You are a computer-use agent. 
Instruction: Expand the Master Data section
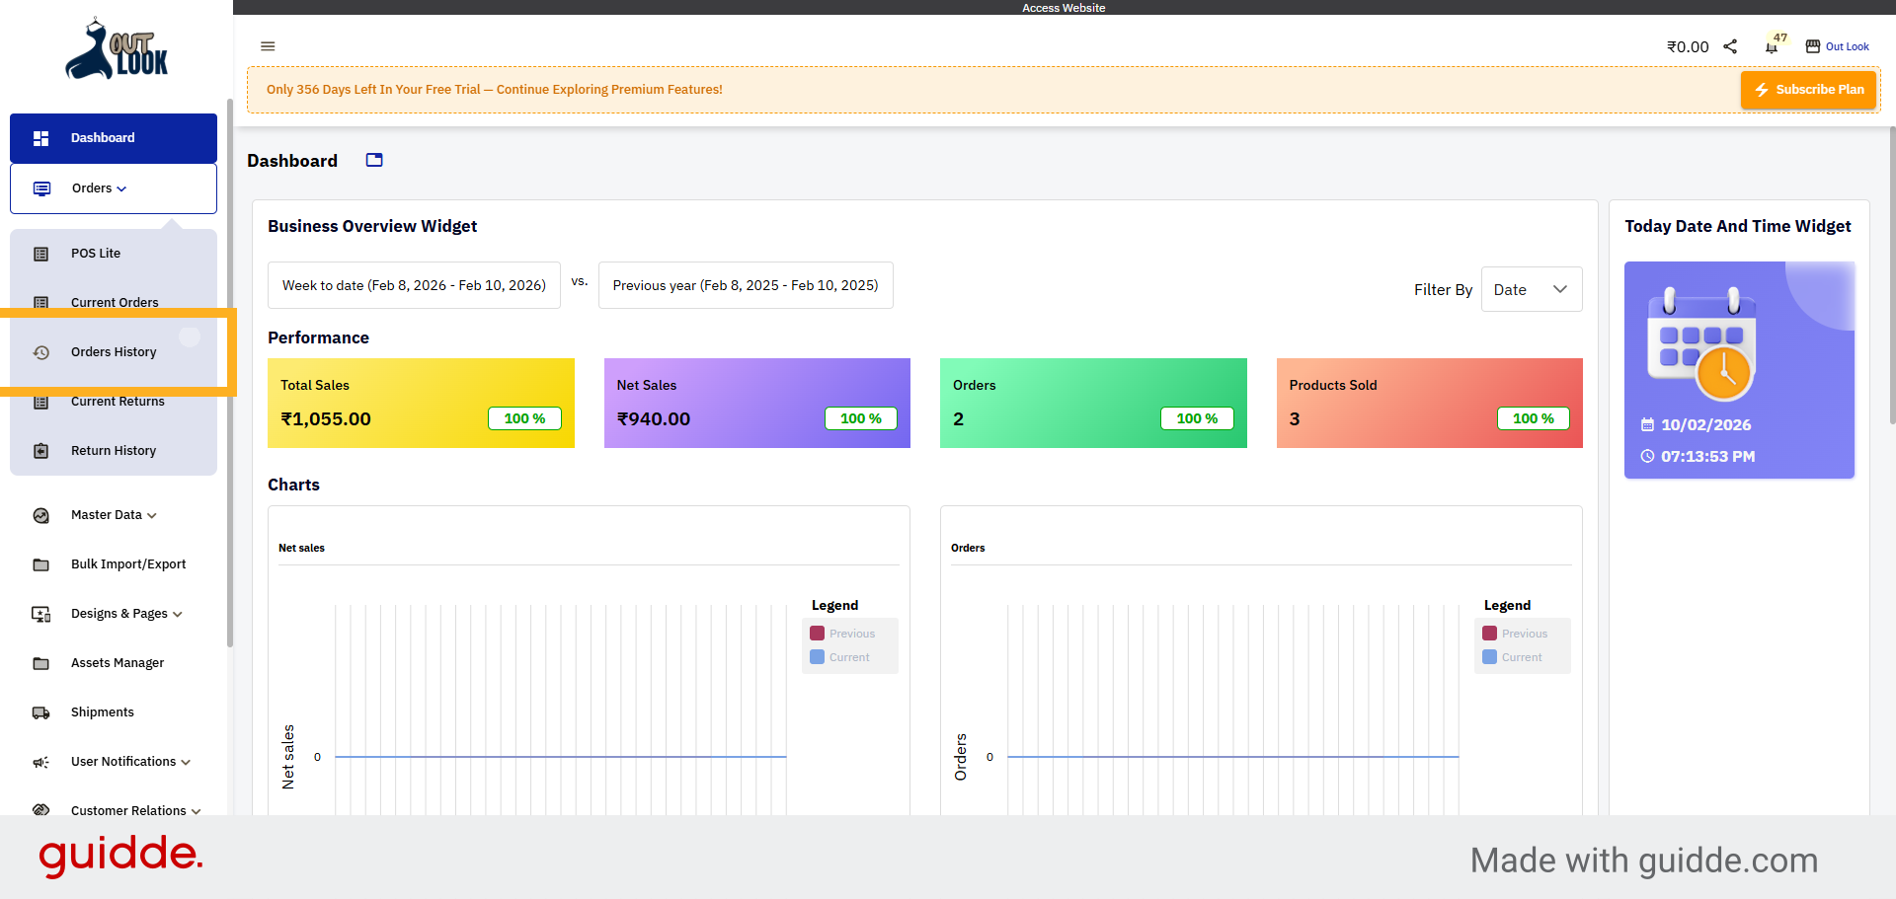105,514
